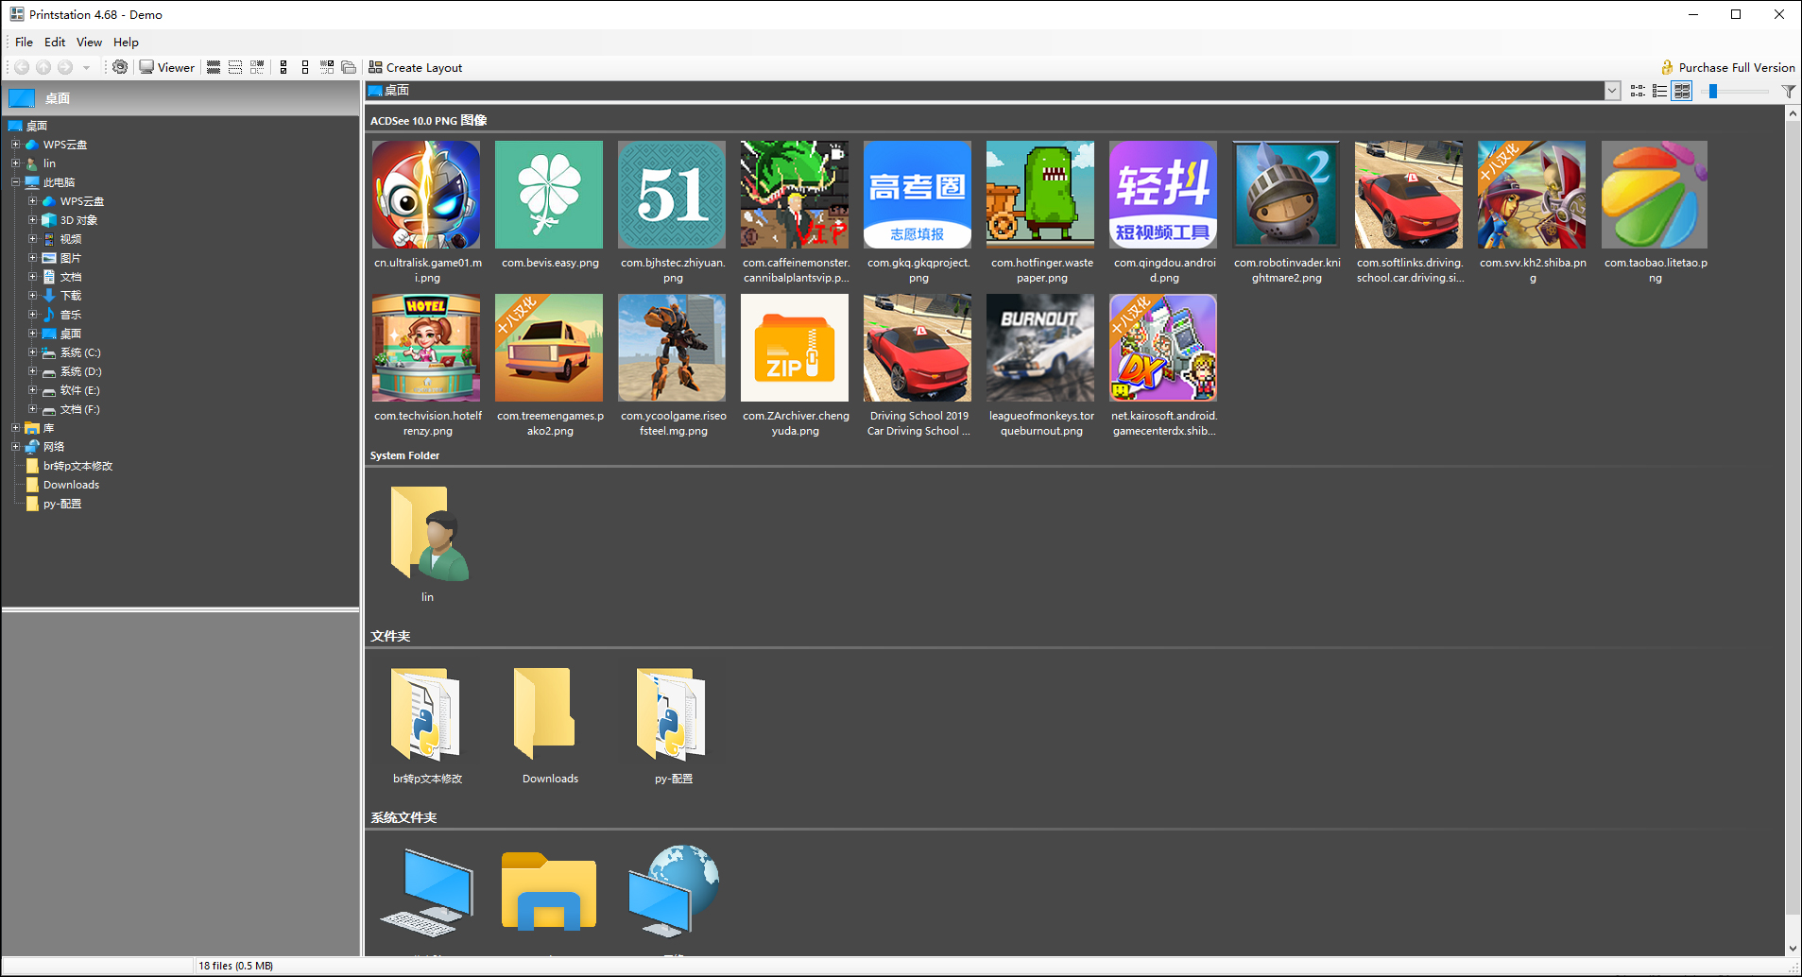The height and width of the screenshot is (977, 1802).
Task: Click the Create Layout button
Action: pos(416,67)
